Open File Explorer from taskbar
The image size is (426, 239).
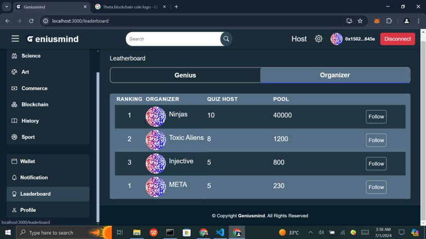point(137,233)
